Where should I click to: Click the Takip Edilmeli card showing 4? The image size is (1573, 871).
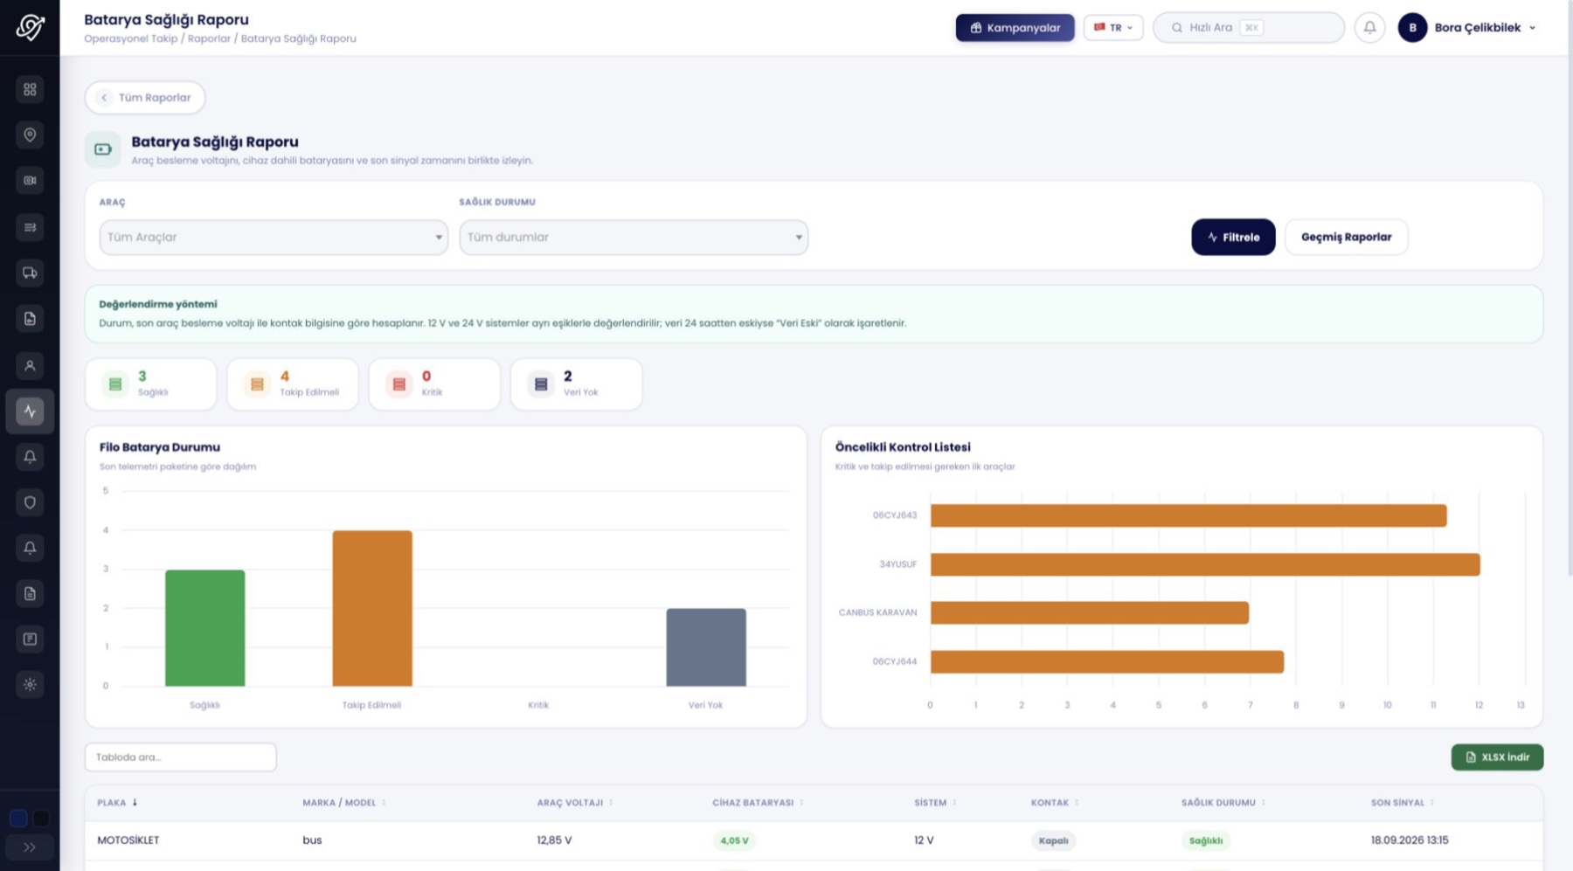pyautogui.click(x=293, y=384)
